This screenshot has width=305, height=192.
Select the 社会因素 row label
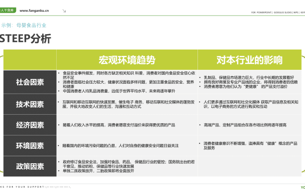(x=30, y=82)
